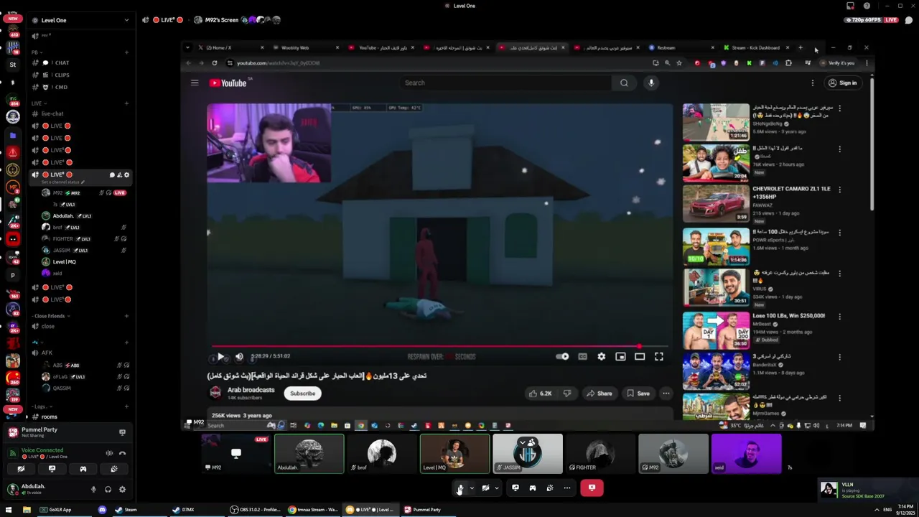
Task: Select user FIGHTER in voice list
Action: pyautogui.click(x=84, y=239)
